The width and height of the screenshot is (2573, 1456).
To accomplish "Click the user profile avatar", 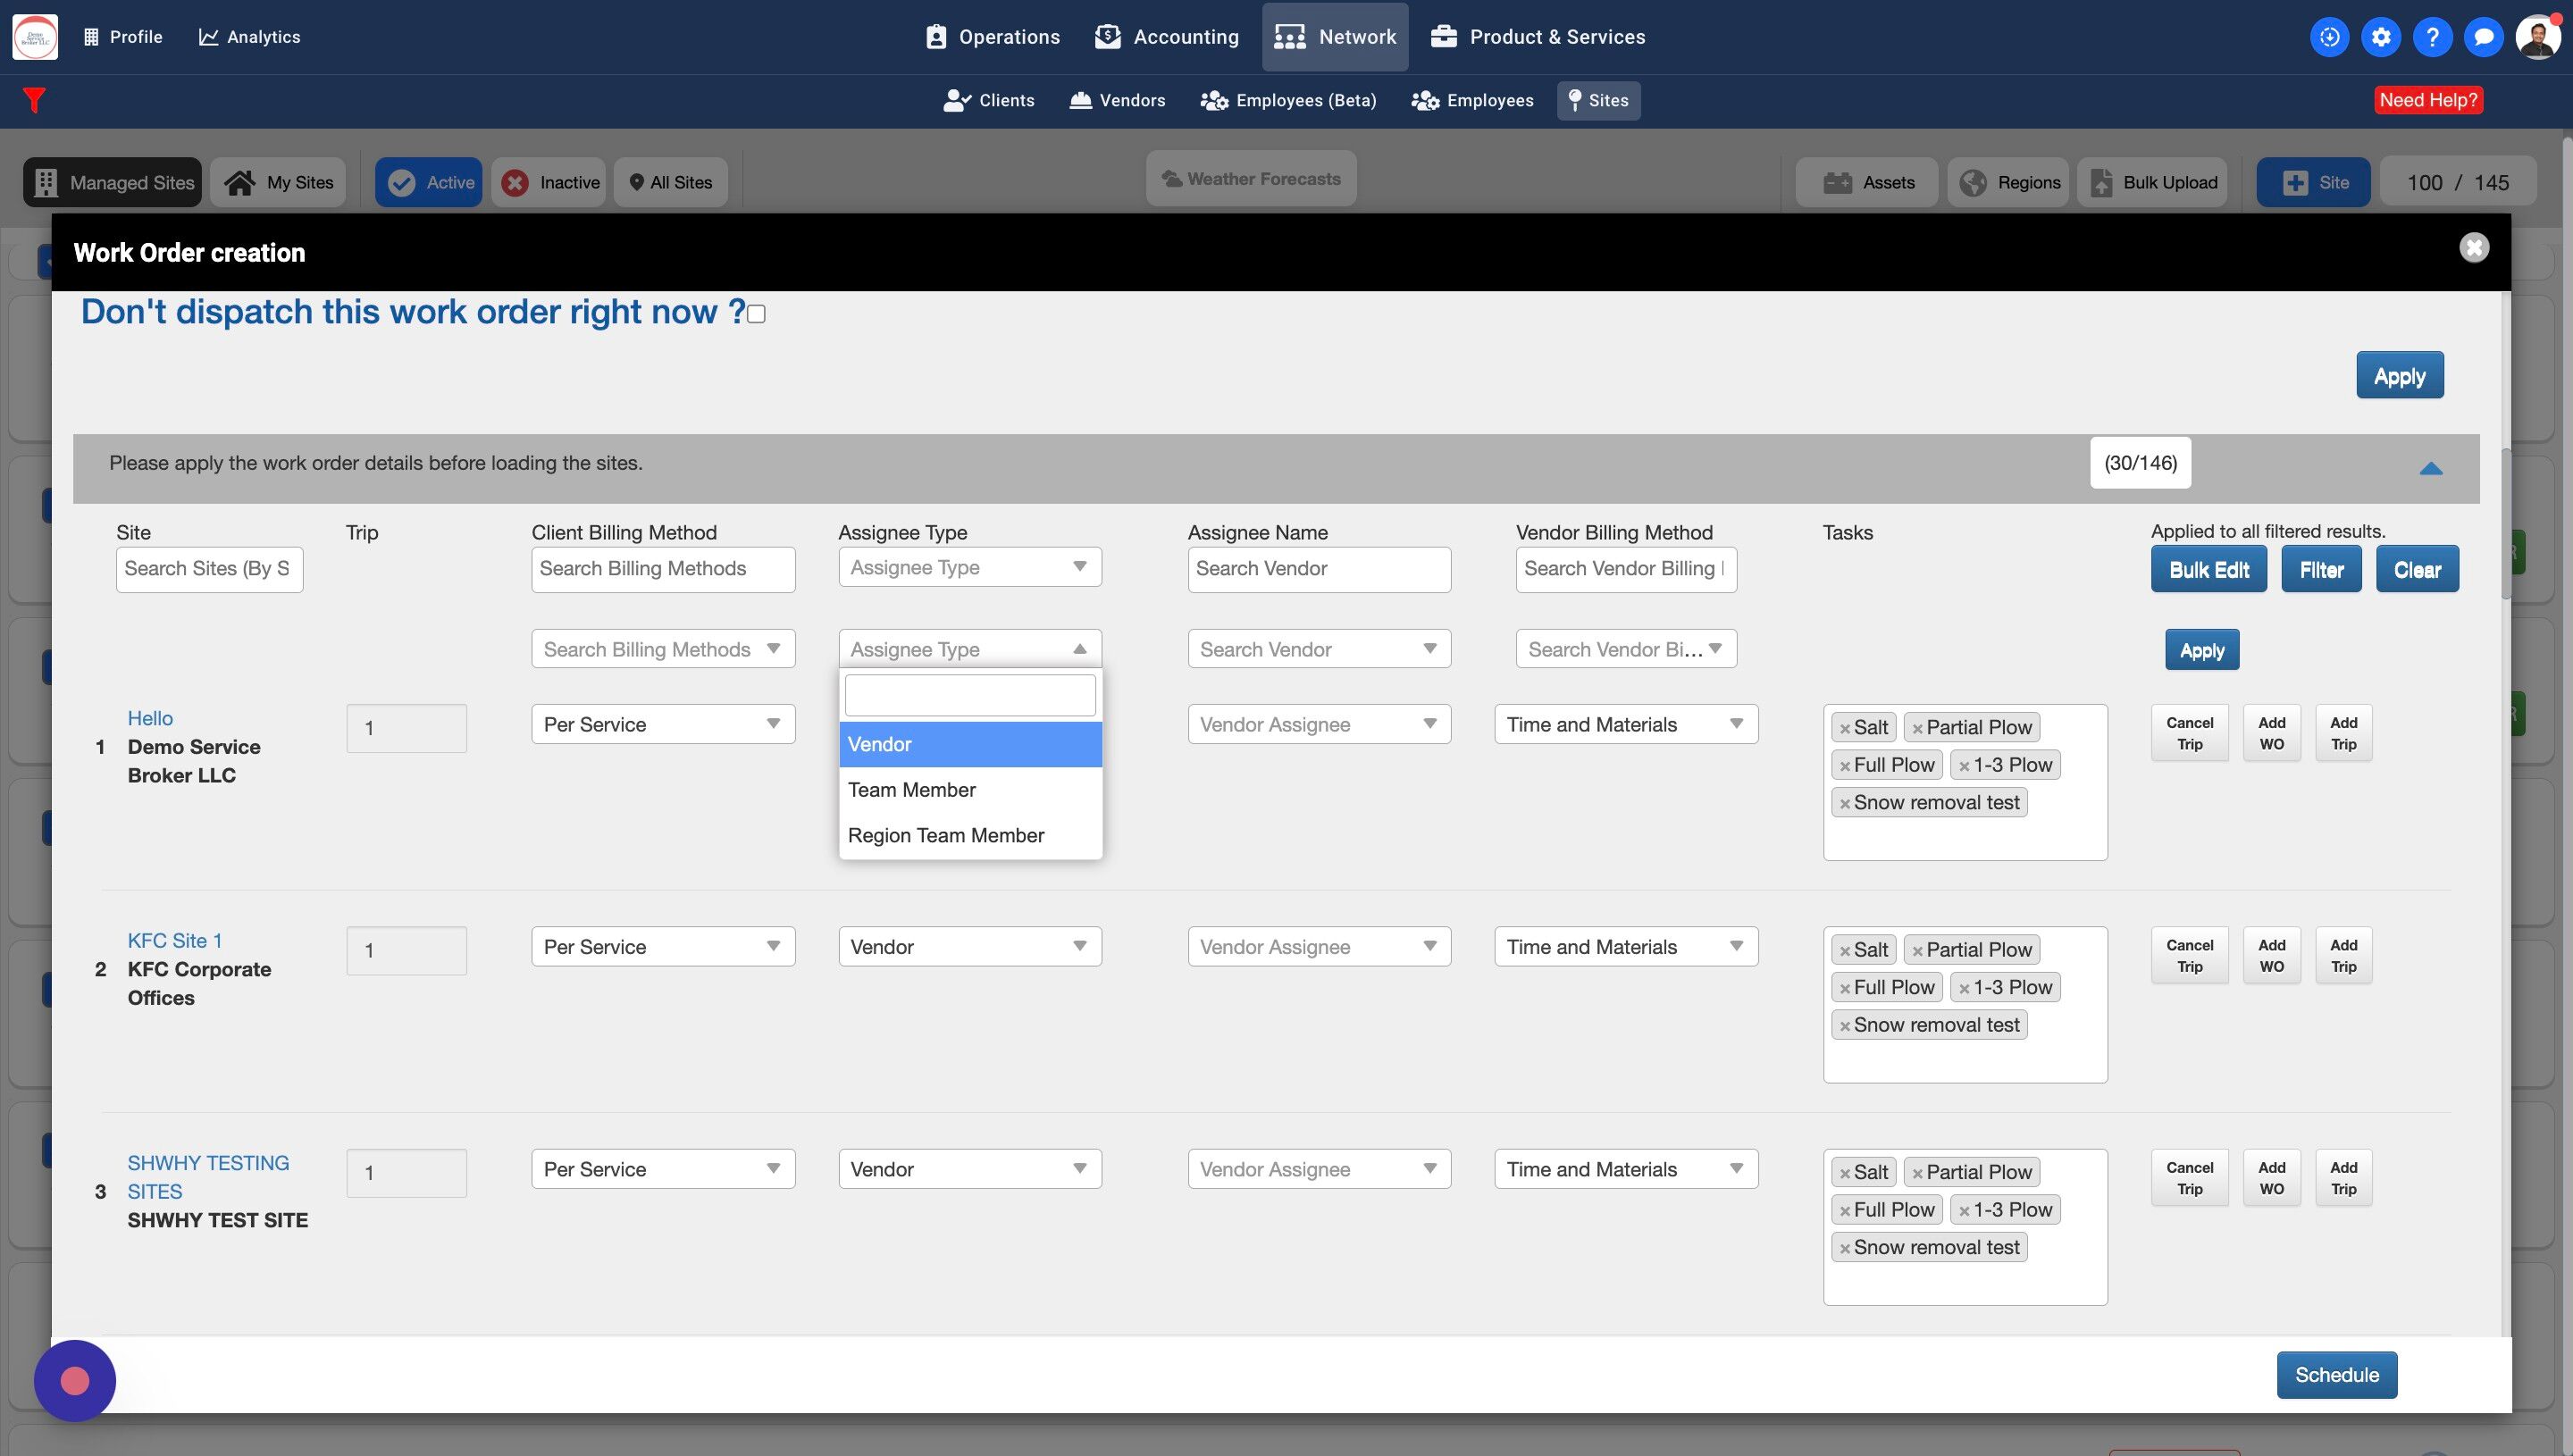I will [2537, 37].
